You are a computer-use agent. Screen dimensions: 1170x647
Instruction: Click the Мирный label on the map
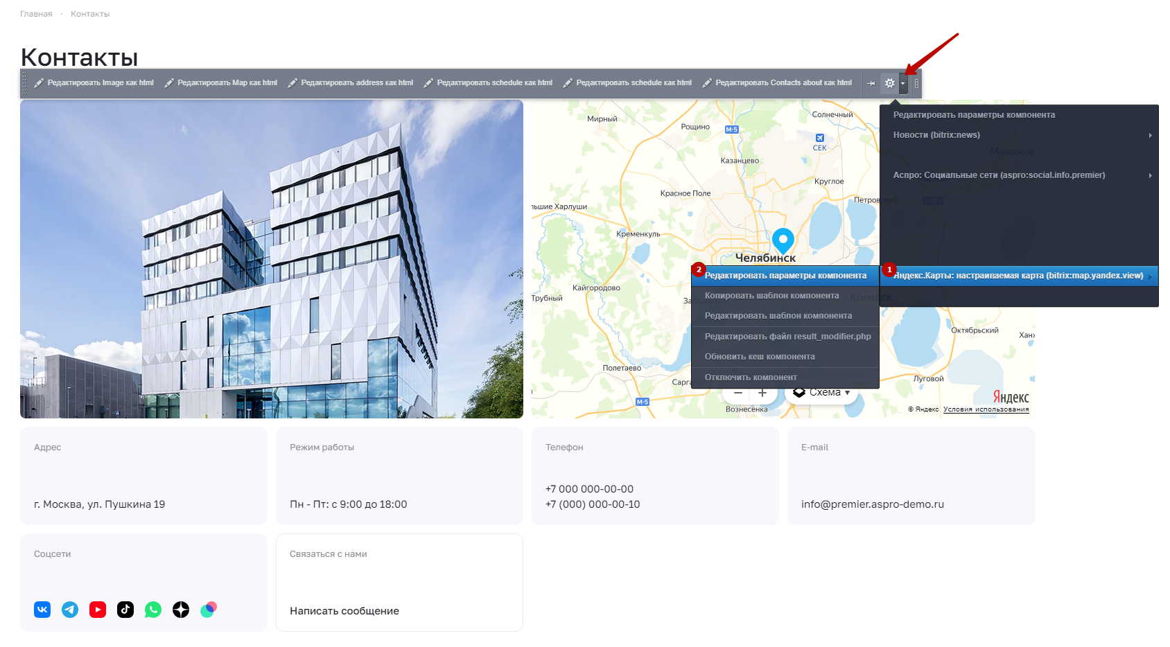click(x=602, y=118)
